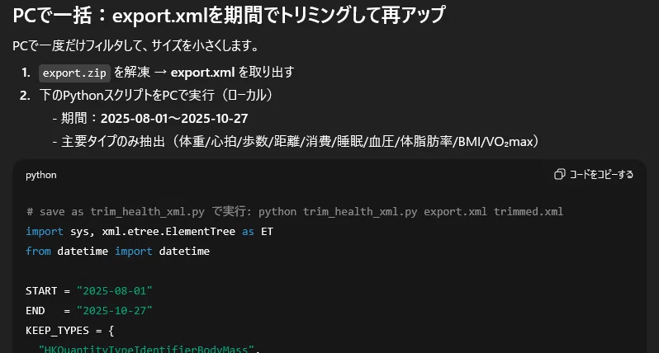Click the sentence PCで一度だけフィルタして、サイズを小さくします

pos(135,45)
